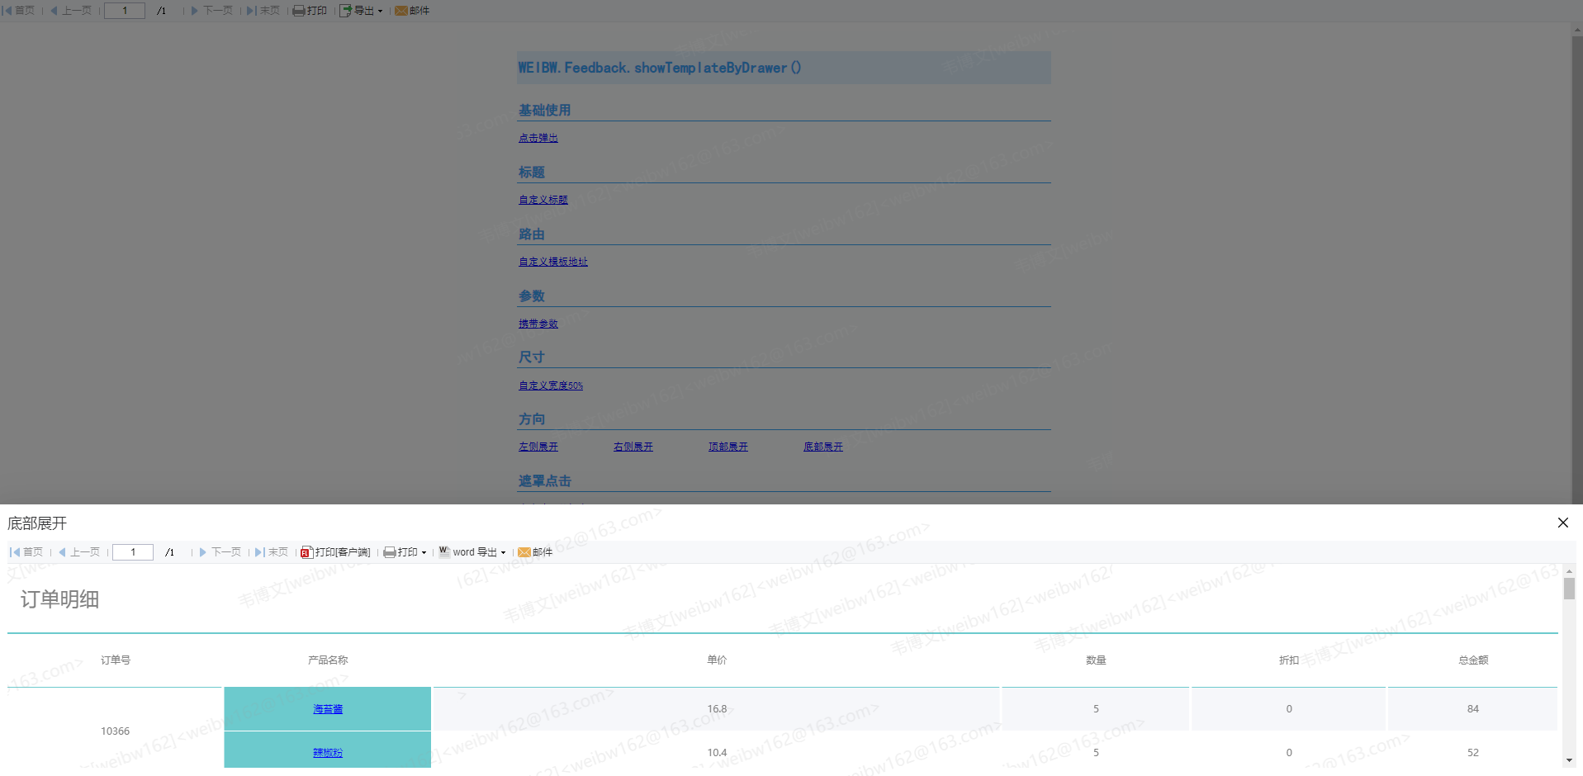This screenshot has height=776, width=1583.
Task: Click the drawer scroll down arrow
Action: (1569, 760)
